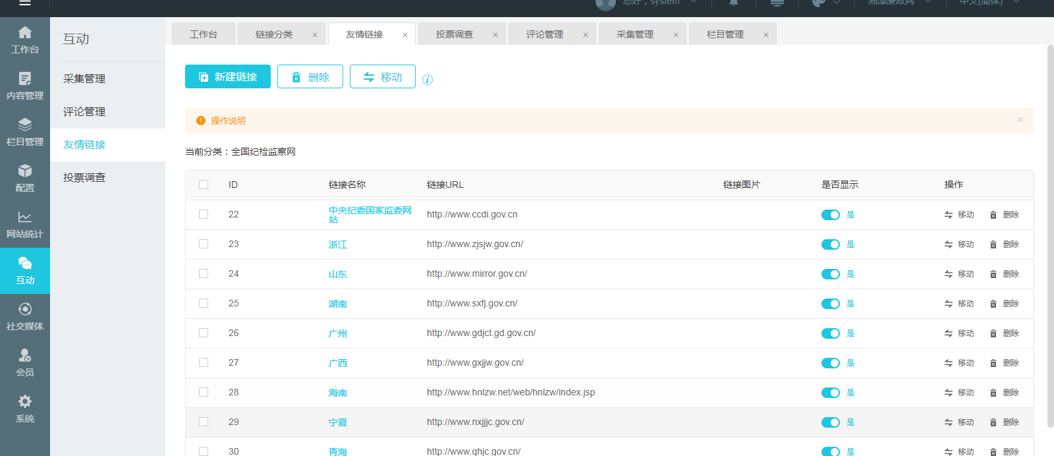
Task: Switch to the 投票调查 tab
Action: [x=455, y=34]
